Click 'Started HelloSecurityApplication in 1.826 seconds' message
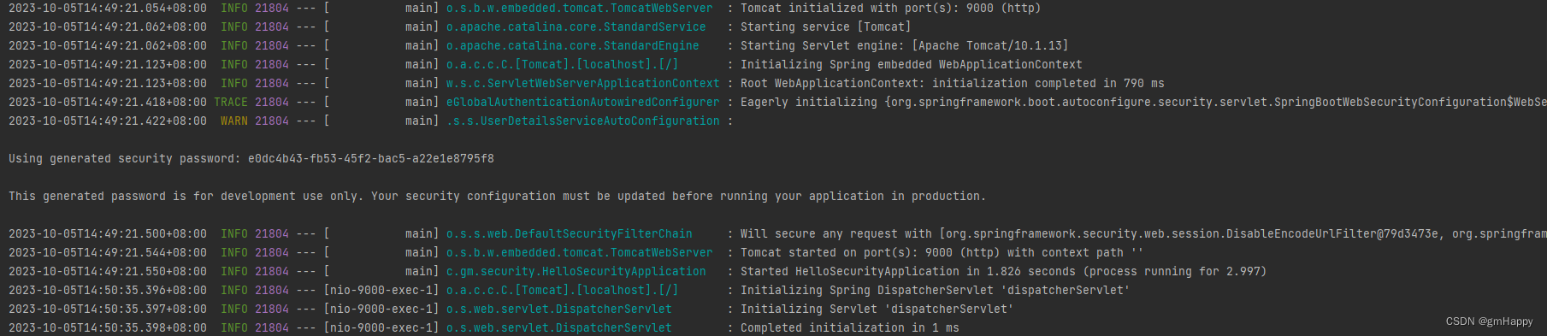The image size is (1547, 336). click(1003, 272)
